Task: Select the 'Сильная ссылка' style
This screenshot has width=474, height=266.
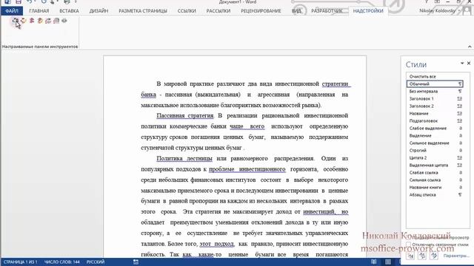Action: coord(435,180)
